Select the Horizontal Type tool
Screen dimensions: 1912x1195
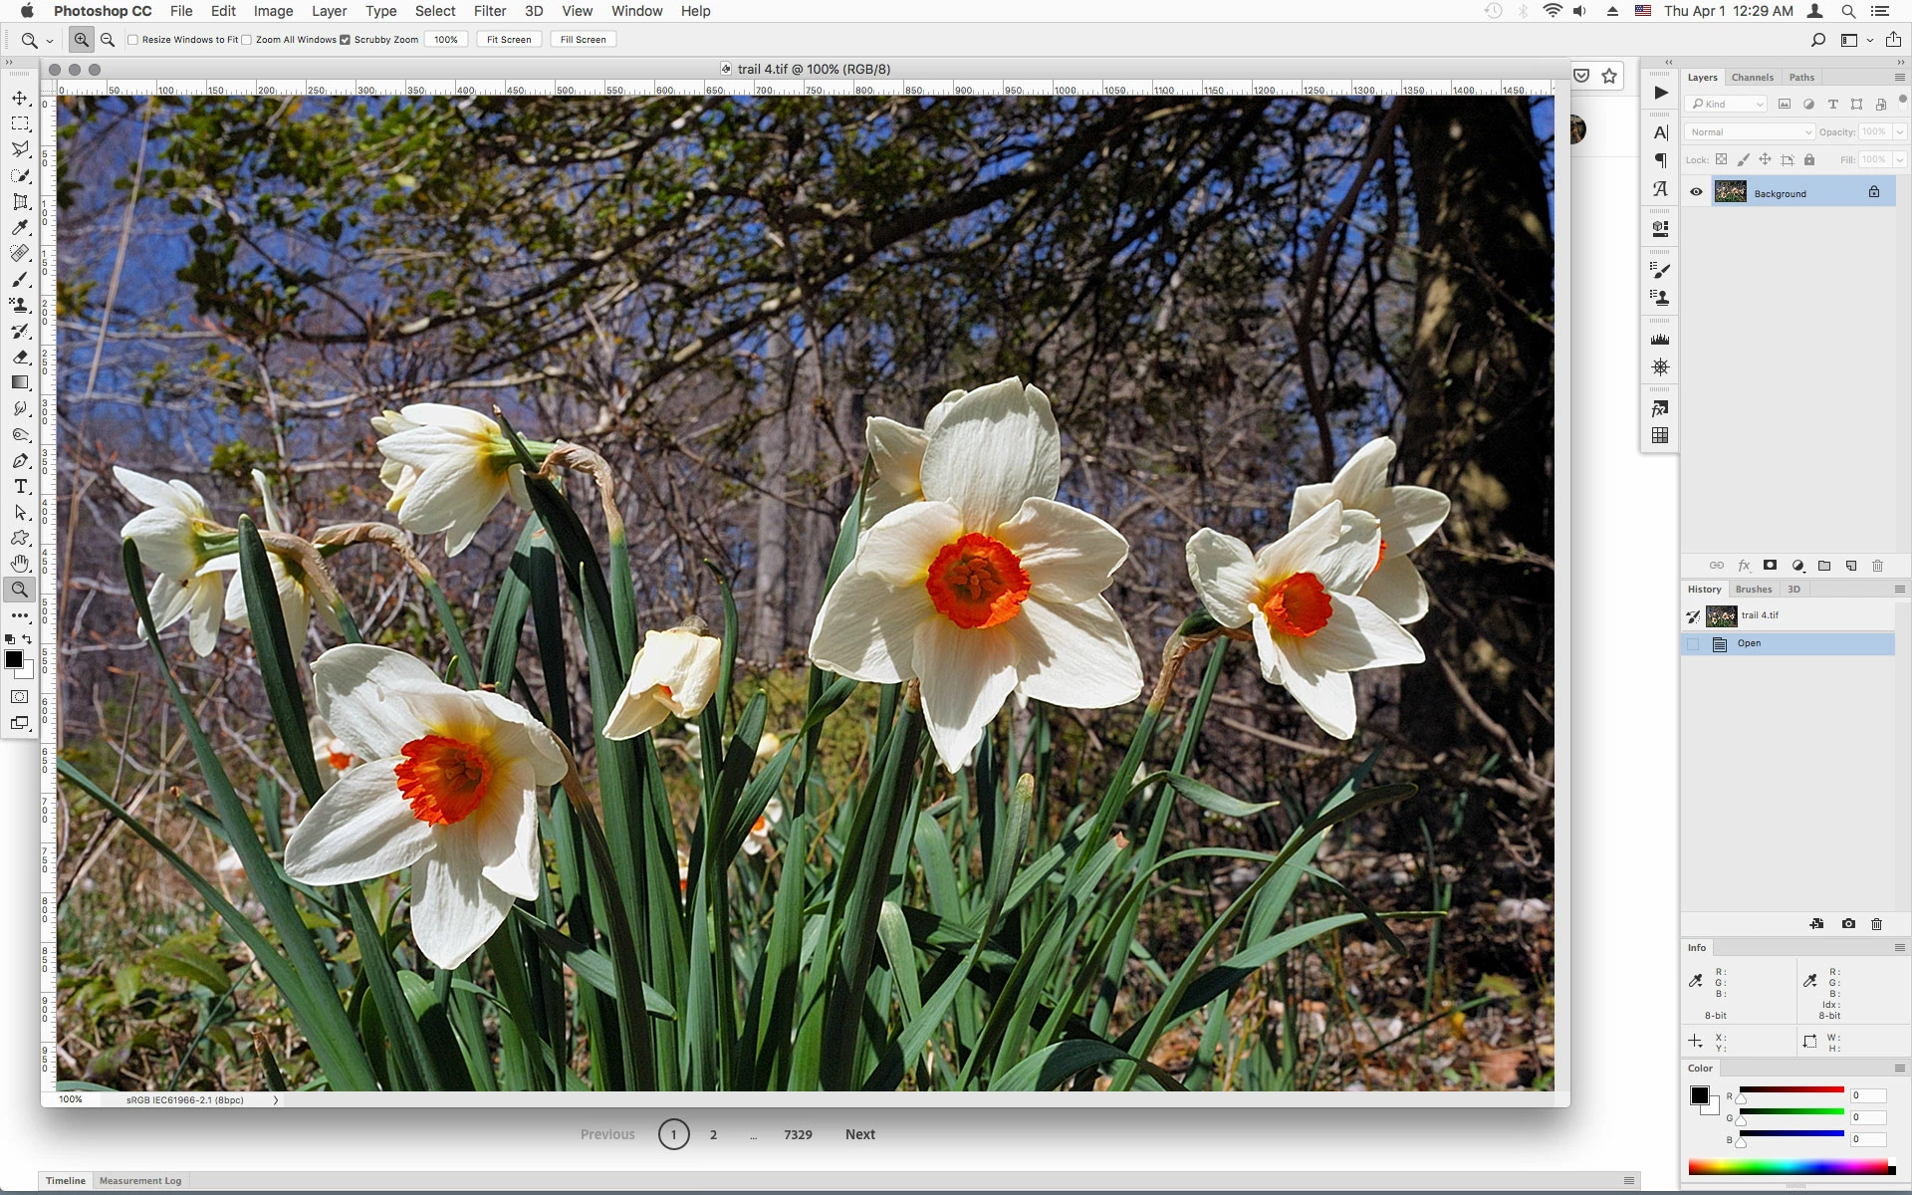[20, 486]
